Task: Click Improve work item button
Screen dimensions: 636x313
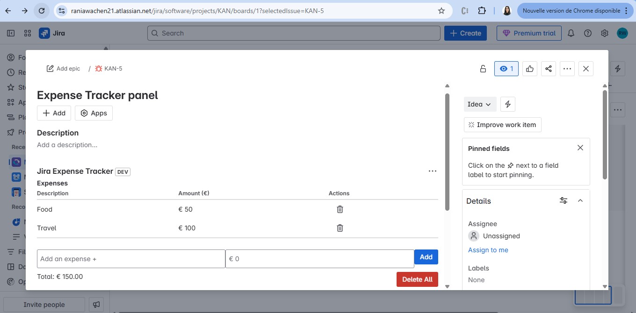Action: pos(503,125)
